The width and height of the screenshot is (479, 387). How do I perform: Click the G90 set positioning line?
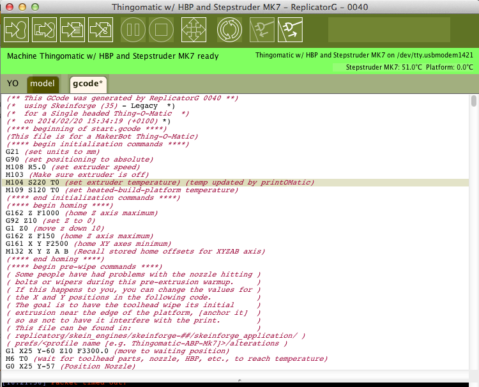pos(79,160)
